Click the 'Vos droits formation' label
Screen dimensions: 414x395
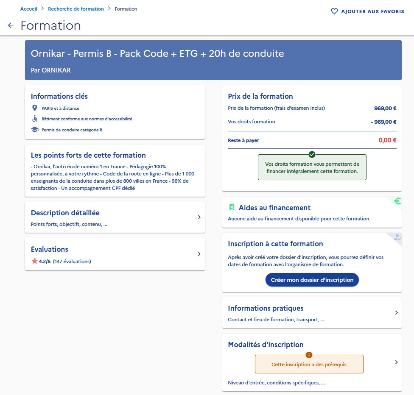(x=252, y=122)
